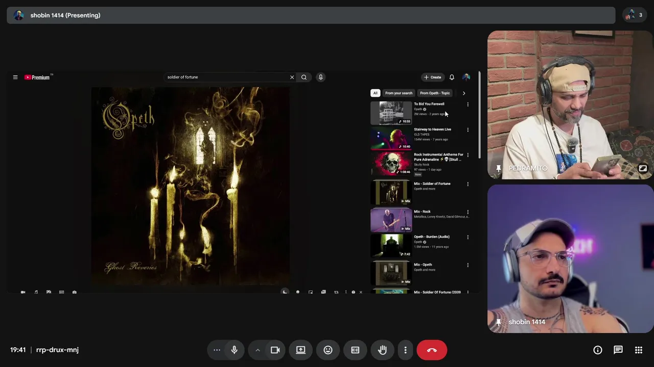Leave the call with red hang-up button

coord(432,350)
